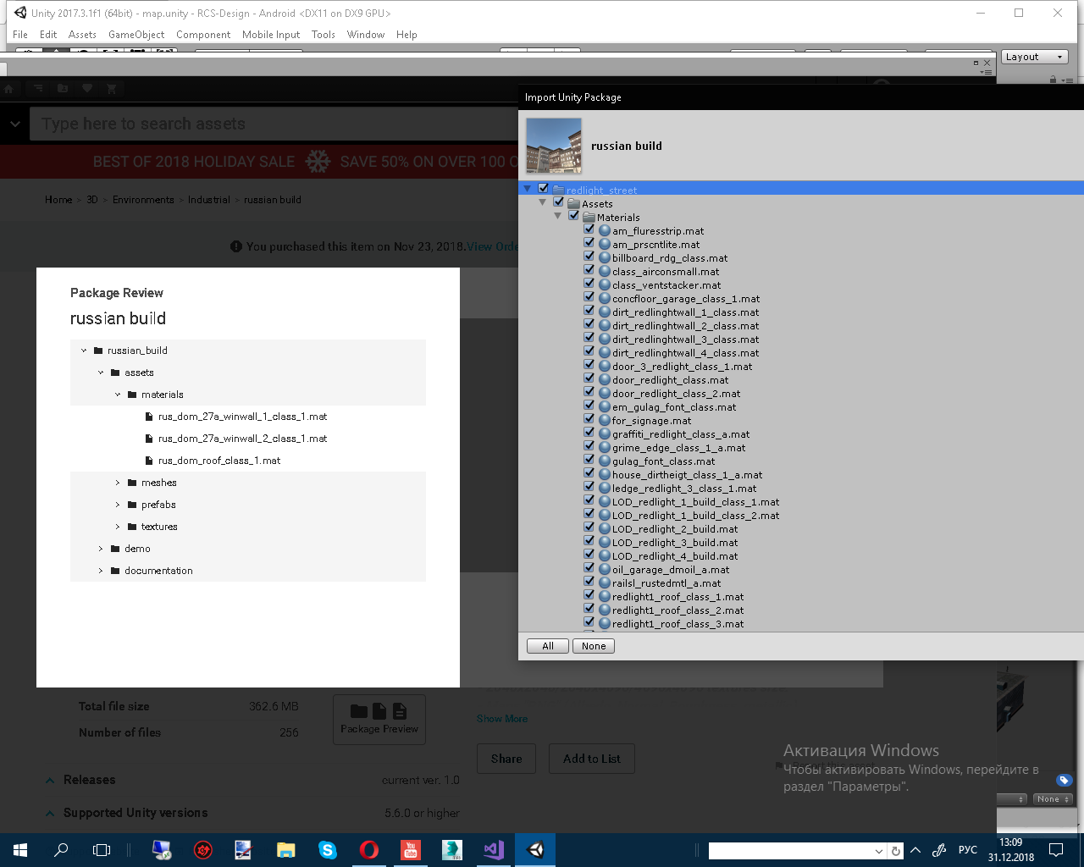Uncheck the Materials folder checkbox
Image resolution: width=1084 pixels, height=867 pixels.
[574, 216]
